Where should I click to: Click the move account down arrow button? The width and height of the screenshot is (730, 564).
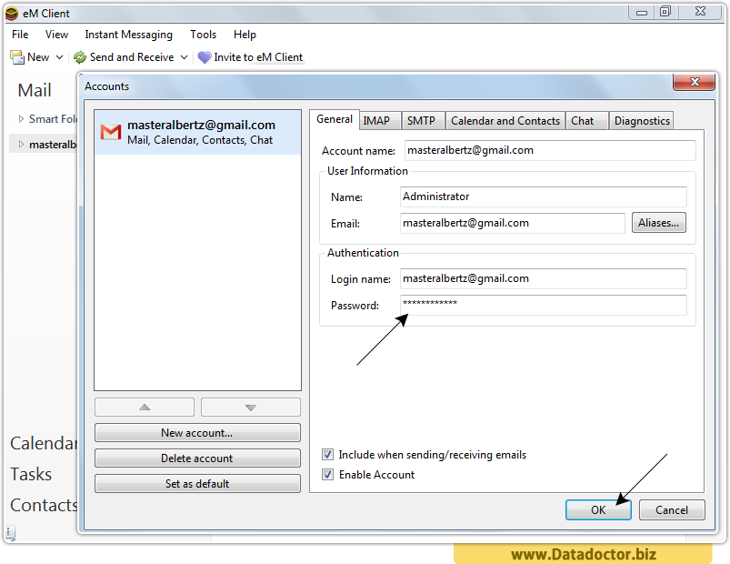[x=251, y=407]
